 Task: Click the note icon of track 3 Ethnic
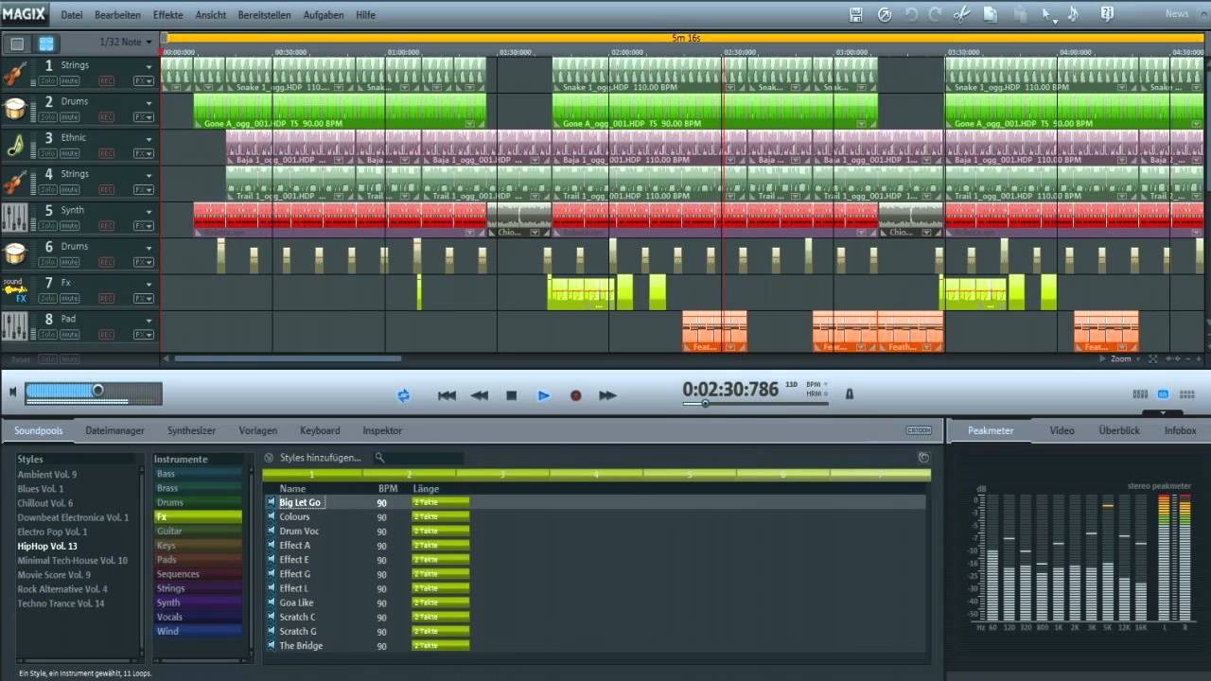14,145
